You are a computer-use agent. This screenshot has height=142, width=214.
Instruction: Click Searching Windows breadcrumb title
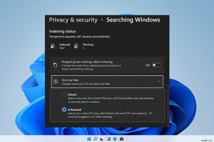click(x=133, y=20)
